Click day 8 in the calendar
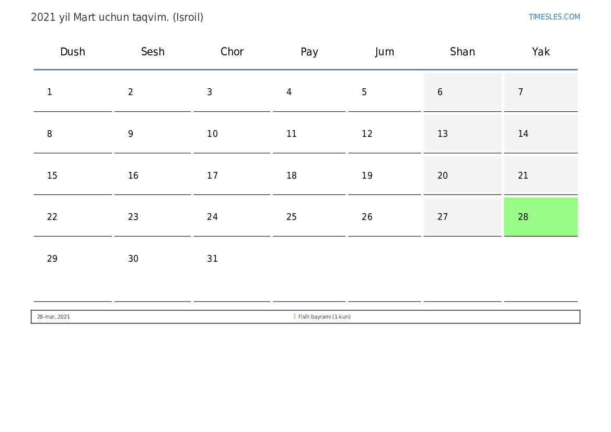The width and height of the screenshot is (611, 432). tap(73, 134)
